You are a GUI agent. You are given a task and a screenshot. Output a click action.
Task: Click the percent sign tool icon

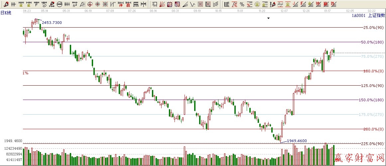[x=242, y=4]
